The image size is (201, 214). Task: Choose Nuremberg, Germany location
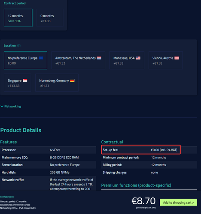57,83
